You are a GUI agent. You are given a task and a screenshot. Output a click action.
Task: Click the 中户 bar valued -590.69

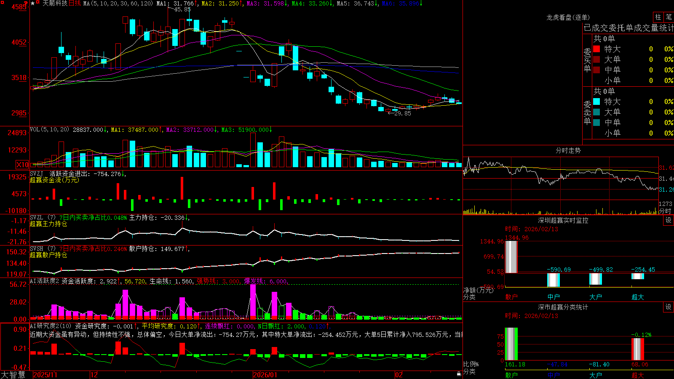click(x=553, y=280)
